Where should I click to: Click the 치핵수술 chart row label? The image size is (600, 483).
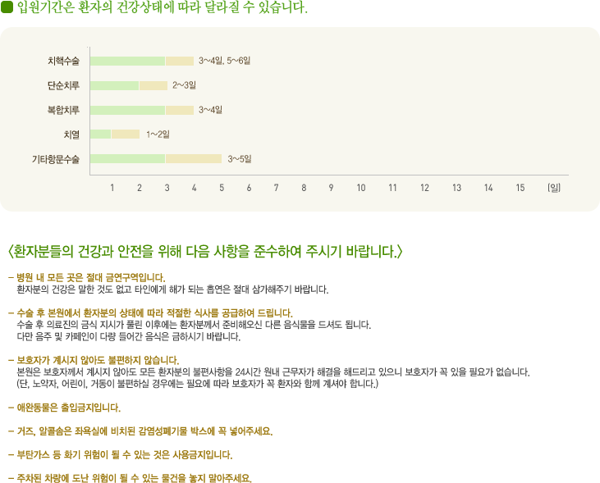pos(63,61)
